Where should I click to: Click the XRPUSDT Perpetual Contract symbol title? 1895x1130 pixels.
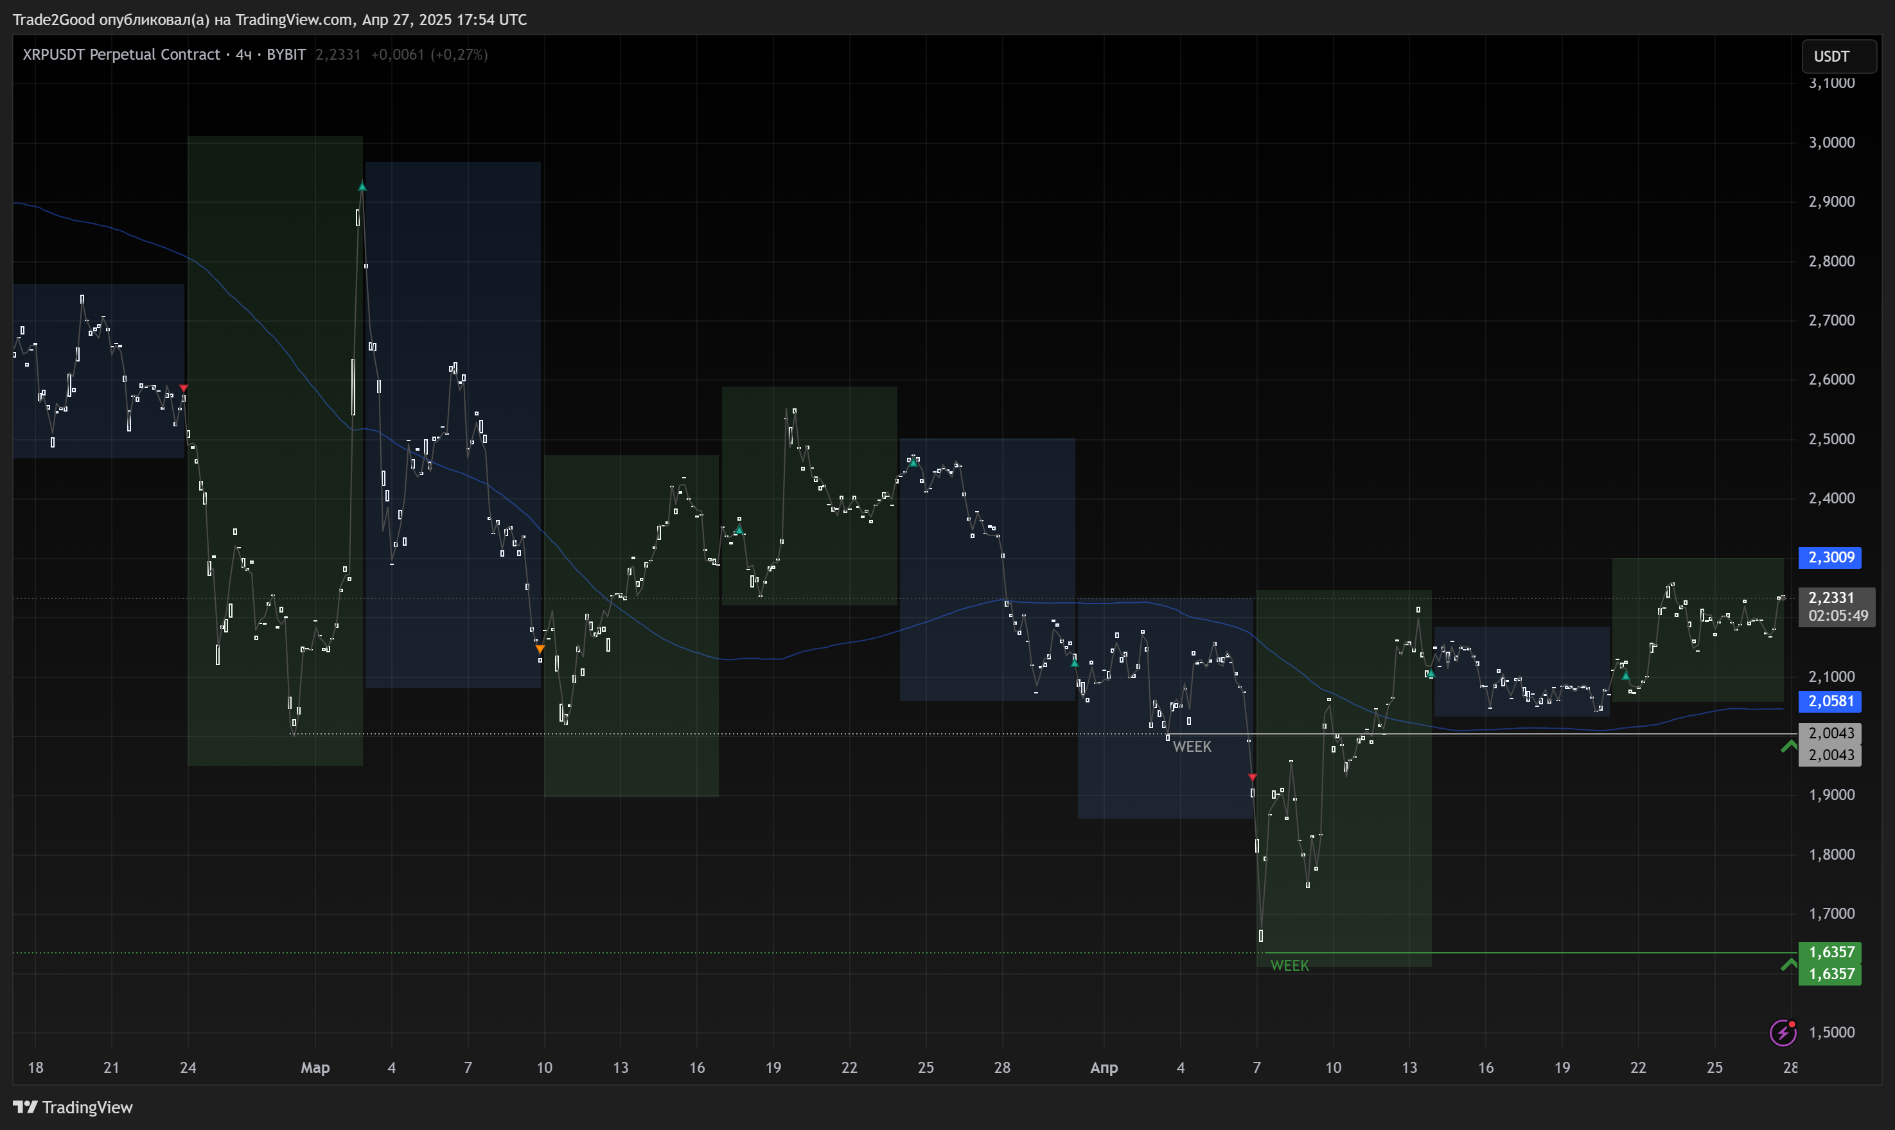pyautogui.click(x=122, y=55)
